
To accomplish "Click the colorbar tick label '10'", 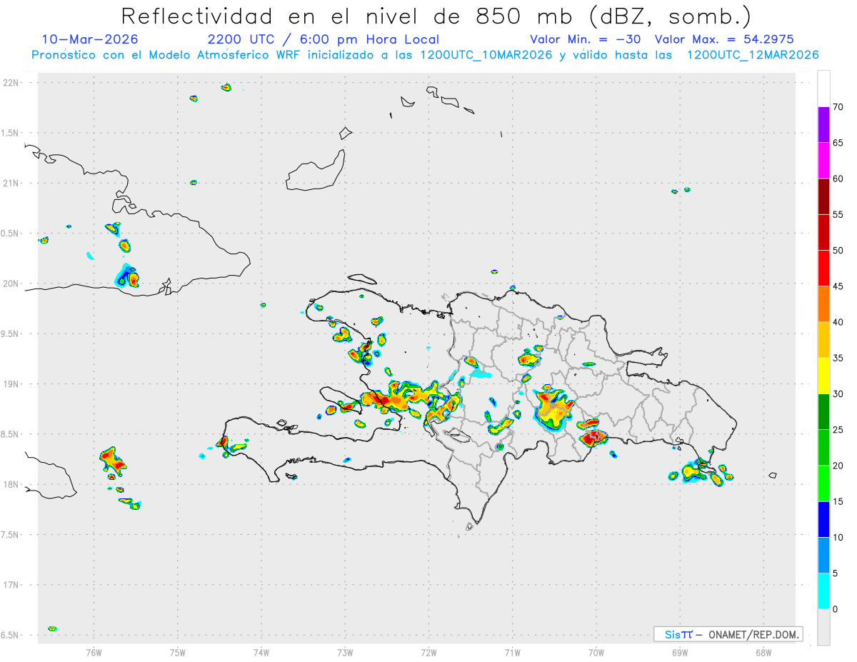I will 838,537.
